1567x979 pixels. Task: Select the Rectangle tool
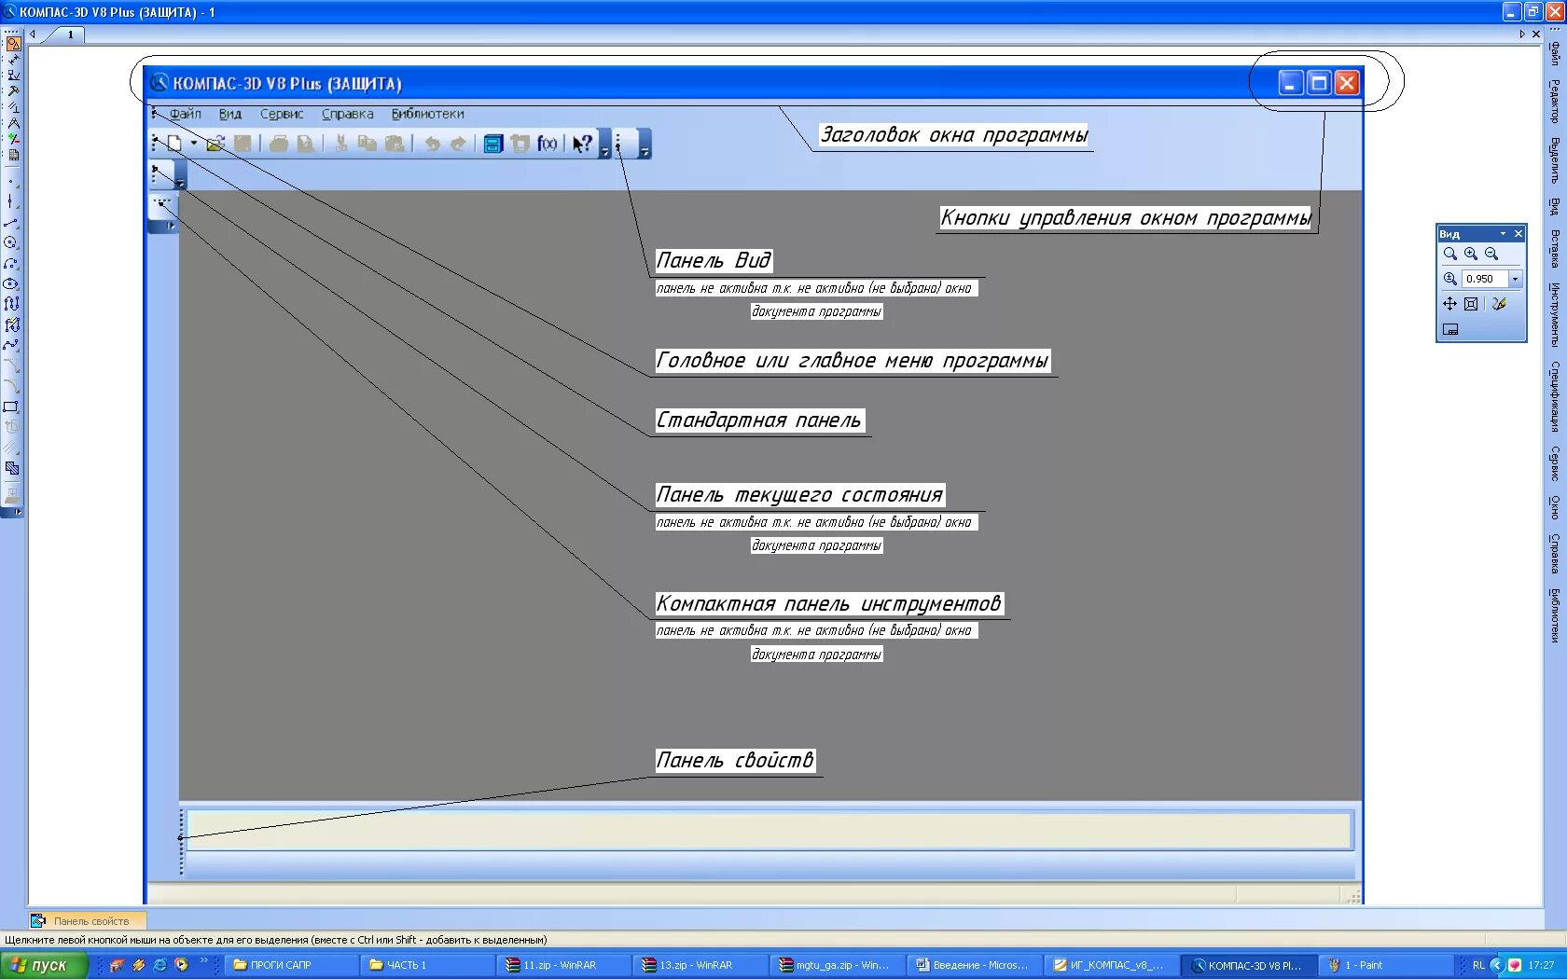[x=11, y=407]
